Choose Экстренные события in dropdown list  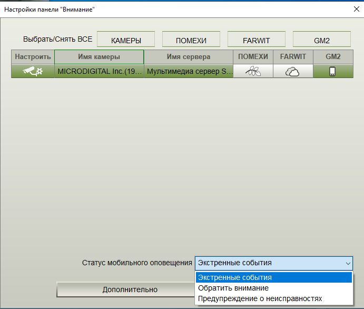[x=274, y=277]
